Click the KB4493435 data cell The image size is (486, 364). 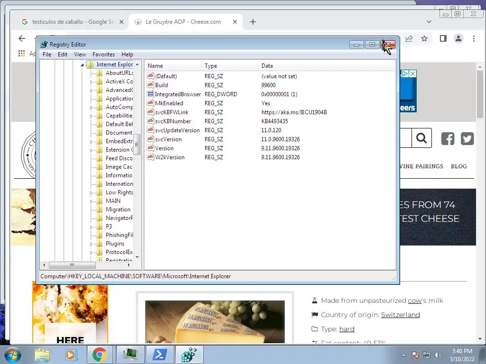(275, 121)
